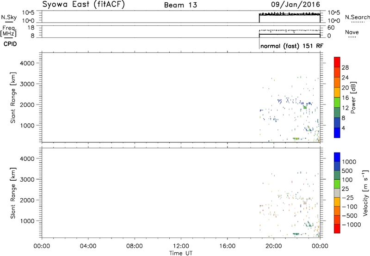
Task: Click the 'Power [dB]' colorbar label
Action: coord(353,98)
